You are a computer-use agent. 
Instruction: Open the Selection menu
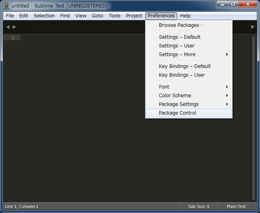(44, 16)
